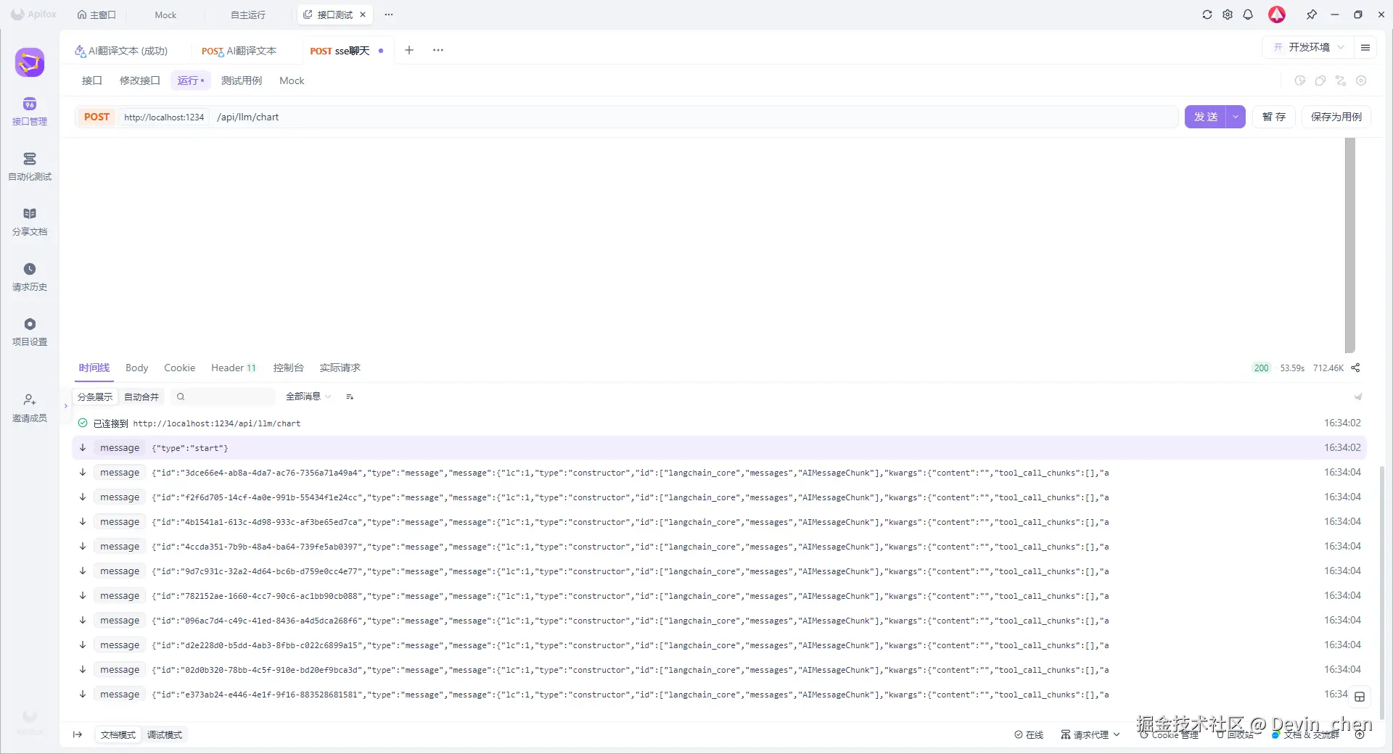Image resolution: width=1393 pixels, height=754 pixels.
Task: Click the 暂存 button
Action: (1274, 117)
